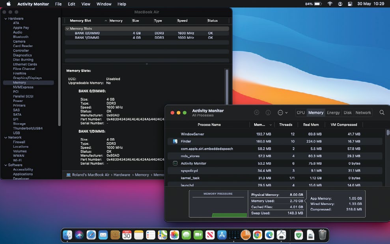Launch Reminders from the Dock
Viewport: 390px width, 244px height.
[151, 235]
